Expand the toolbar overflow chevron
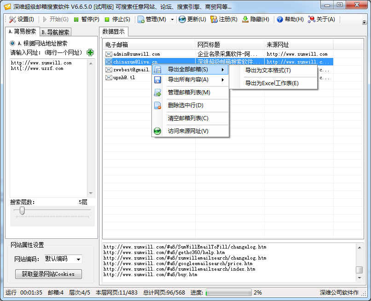 [x=364, y=22]
